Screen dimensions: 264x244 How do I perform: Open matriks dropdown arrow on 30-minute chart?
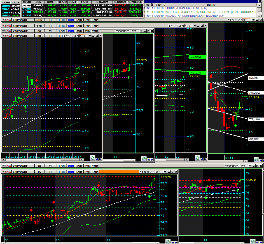click(x=89, y=36)
